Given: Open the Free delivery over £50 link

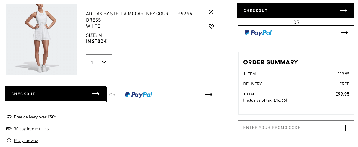Looking at the screenshot, I should [x=35, y=117].
